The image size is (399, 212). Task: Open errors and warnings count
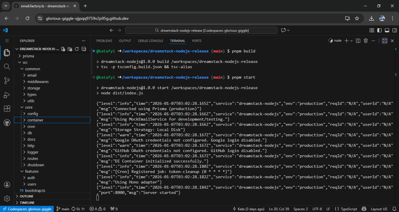(x=98, y=209)
